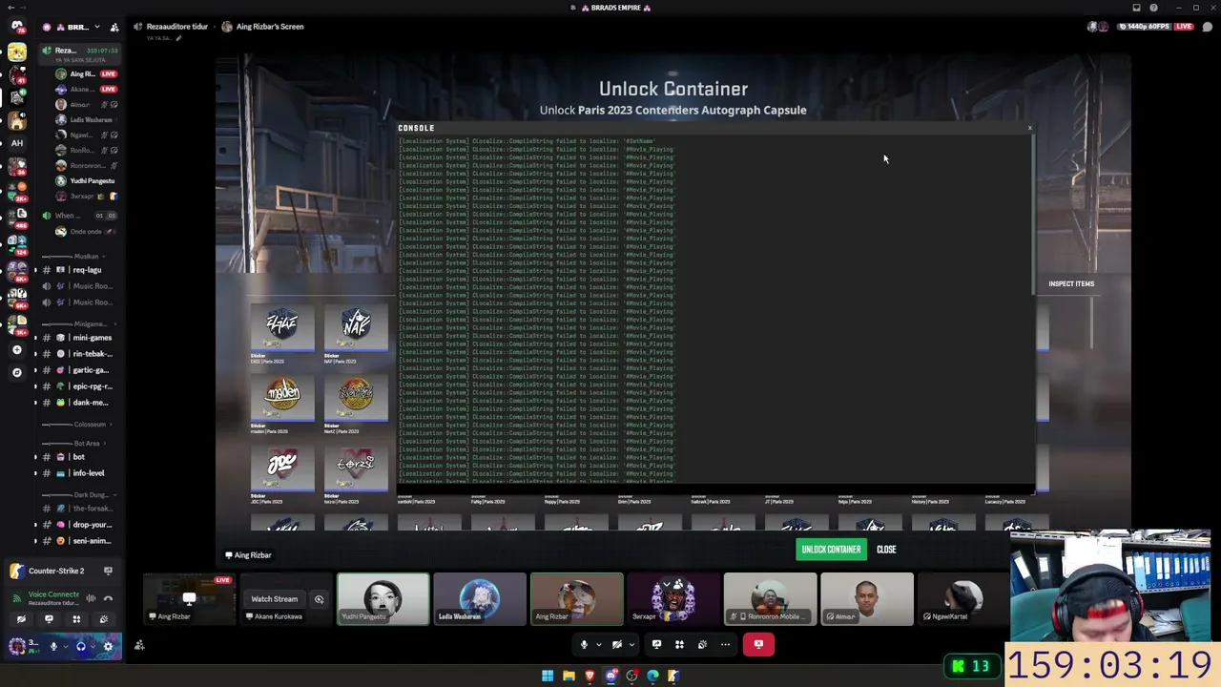This screenshot has width=1221, height=687.
Task: Open inbox icon in Discord title bar
Action: 1136,8
